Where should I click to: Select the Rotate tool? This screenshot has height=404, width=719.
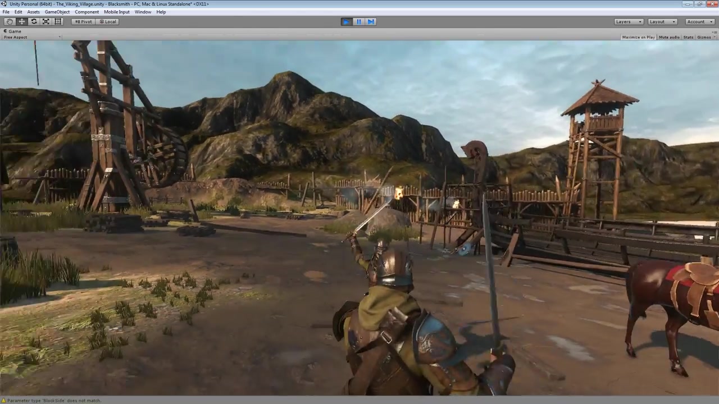point(34,21)
